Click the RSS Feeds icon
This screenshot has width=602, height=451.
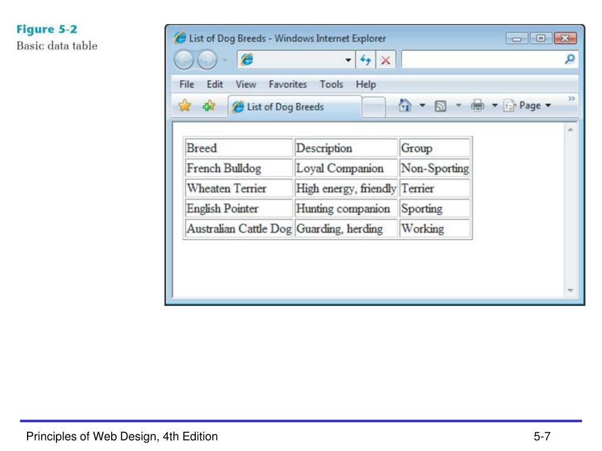coord(440,106)
